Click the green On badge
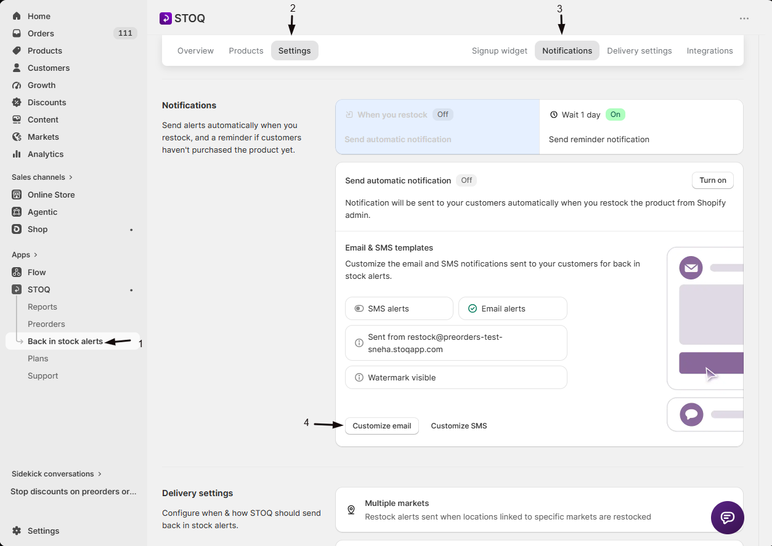 (616, 114)
